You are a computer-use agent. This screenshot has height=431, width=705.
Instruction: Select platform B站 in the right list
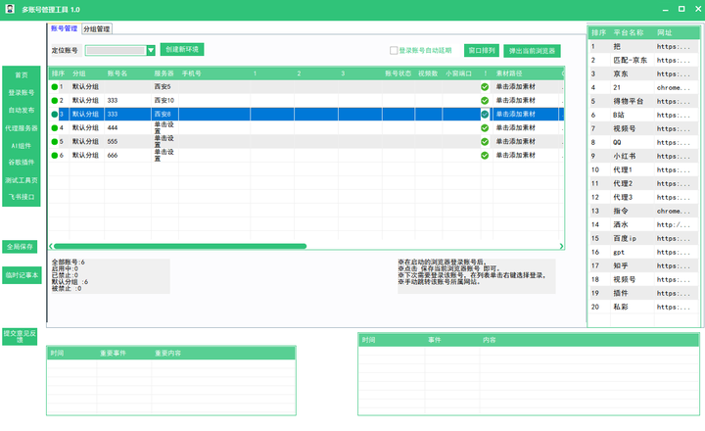click(x=644, y=116)
